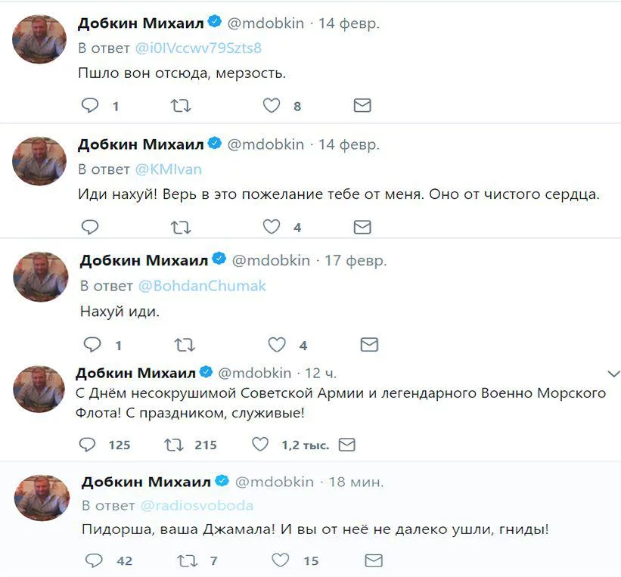This screenshot has height=577, width=621.
Task: Open the "14 февр." timestamp of first tweet
Action: (x=349, y=23)
